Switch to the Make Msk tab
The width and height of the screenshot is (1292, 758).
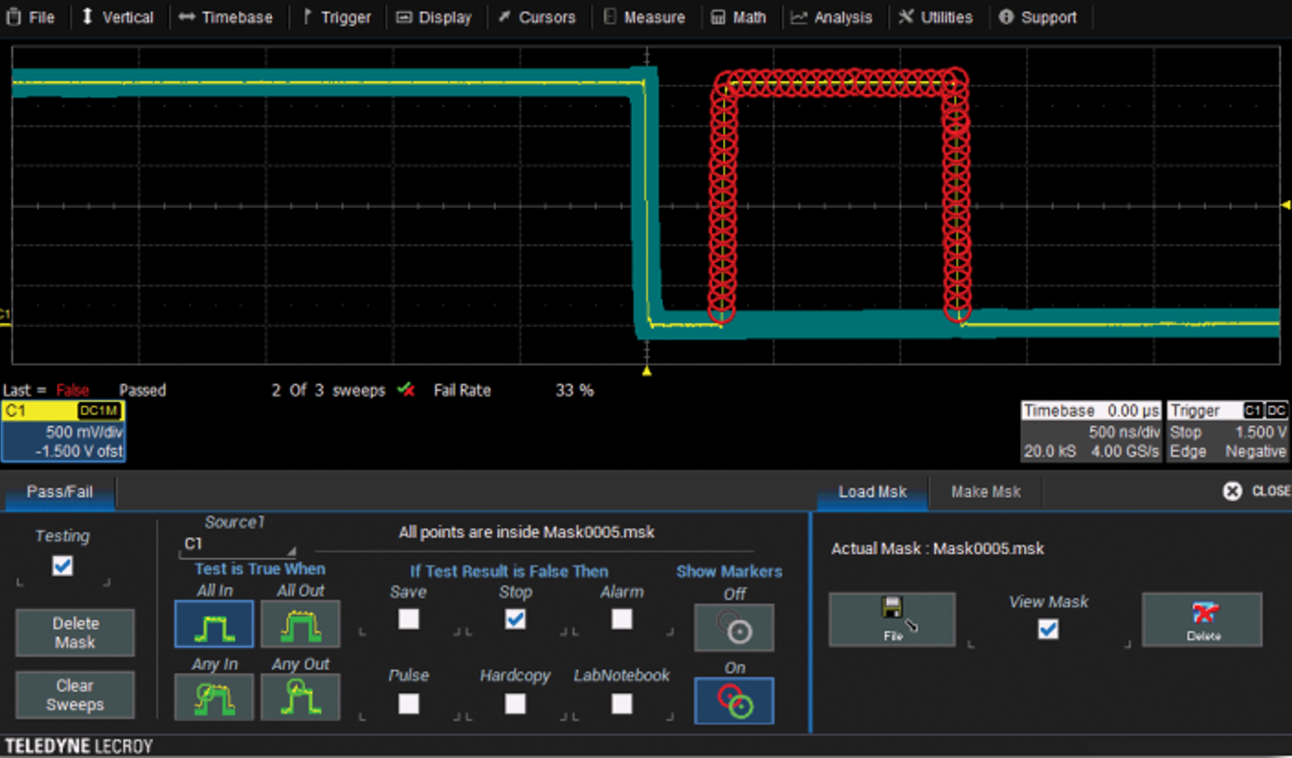(985, 491)
